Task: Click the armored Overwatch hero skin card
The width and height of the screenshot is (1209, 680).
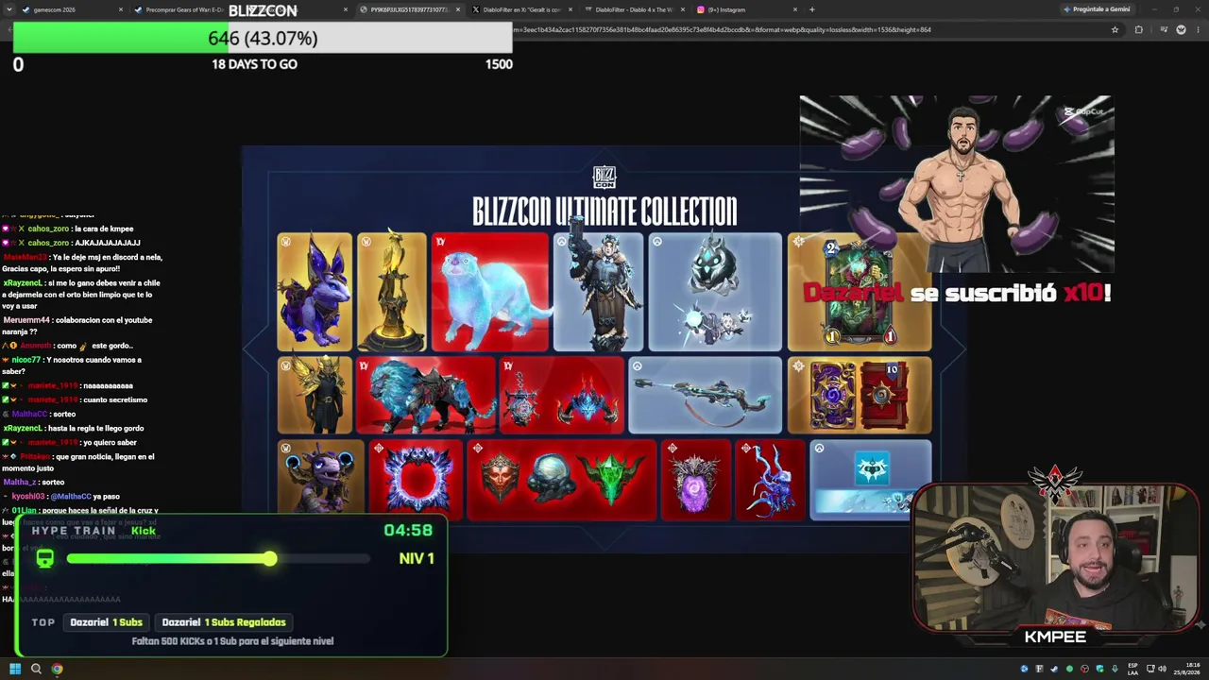Action: (x=598, y=292)
